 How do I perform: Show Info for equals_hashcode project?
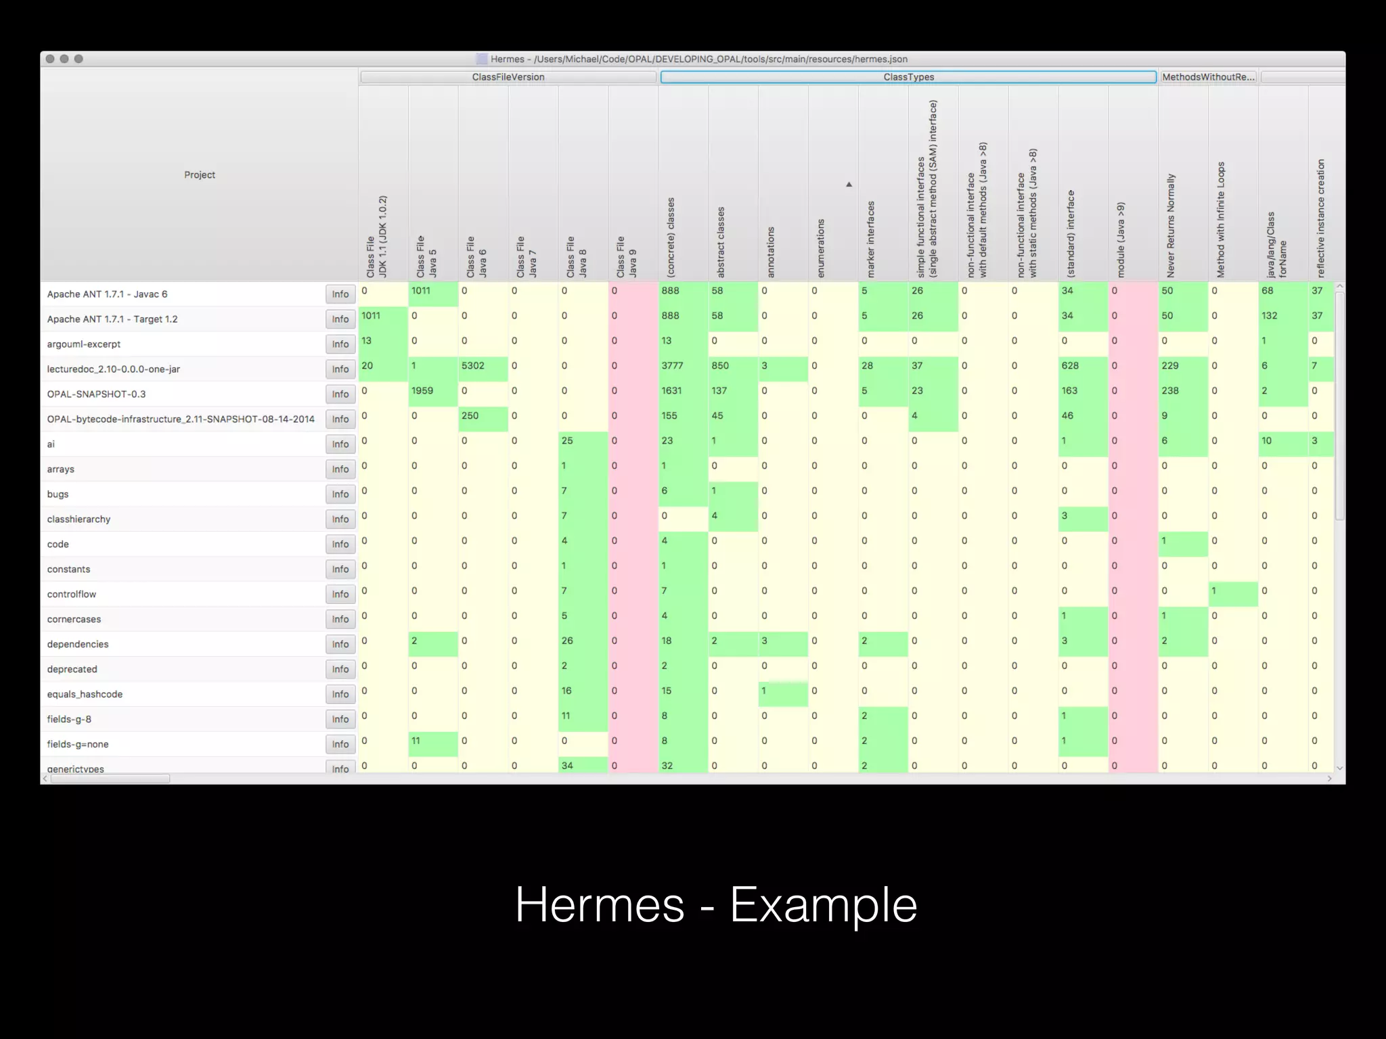[340, 695]
